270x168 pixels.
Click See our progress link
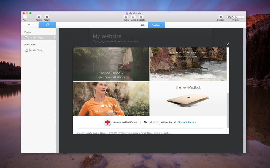pyautogui.click(x=188, y=56)
